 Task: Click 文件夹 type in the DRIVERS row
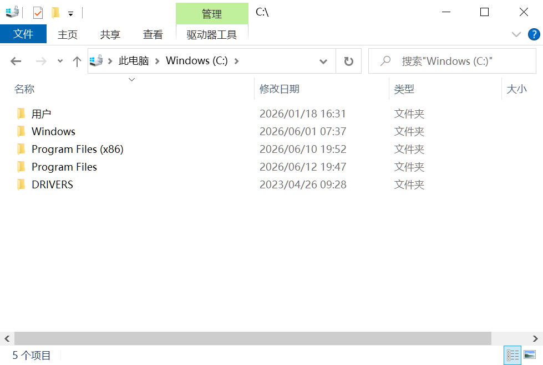[409, 184]
